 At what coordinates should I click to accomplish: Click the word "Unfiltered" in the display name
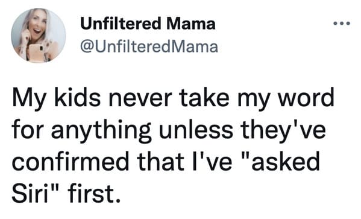[121, 24]
